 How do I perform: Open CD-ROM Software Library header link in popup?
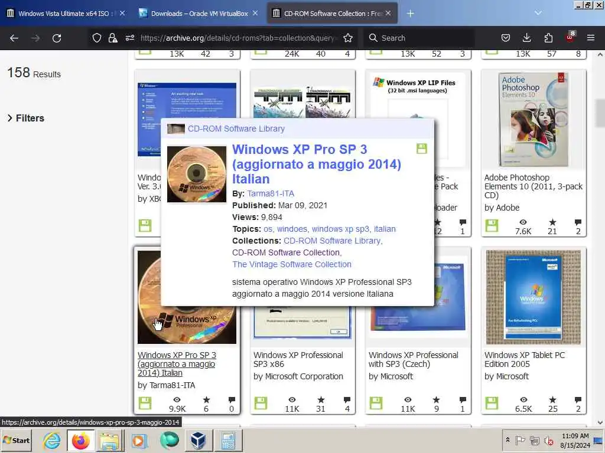click(x=236, y=129)
